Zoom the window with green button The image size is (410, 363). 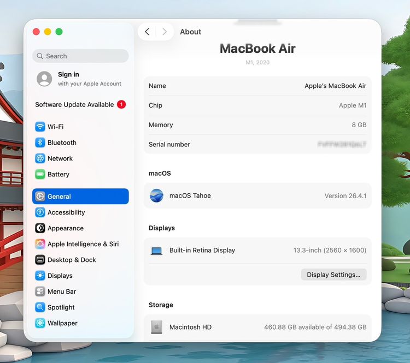pyautogui.click(x=59, y=32)
